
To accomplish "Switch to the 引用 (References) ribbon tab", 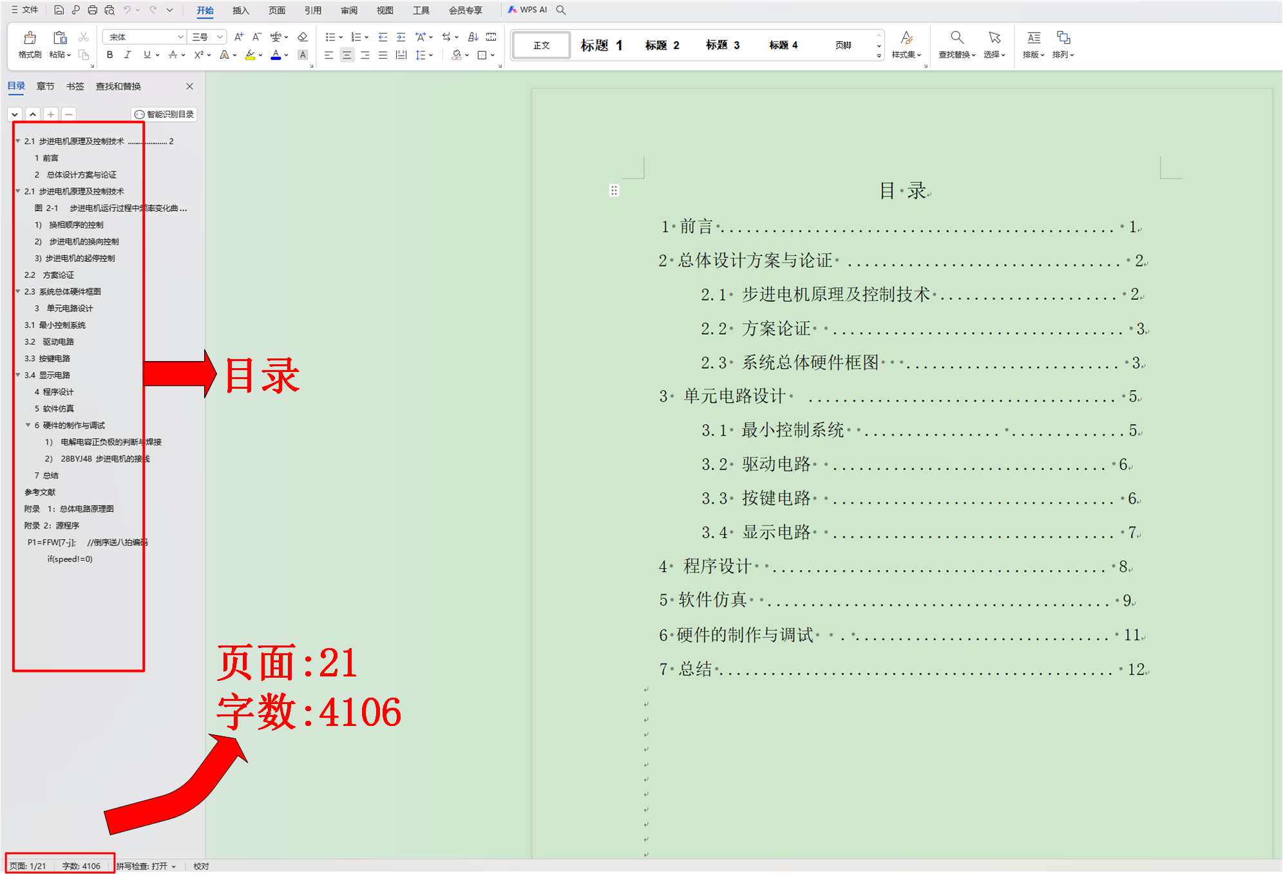I will [x=313, y=10].
